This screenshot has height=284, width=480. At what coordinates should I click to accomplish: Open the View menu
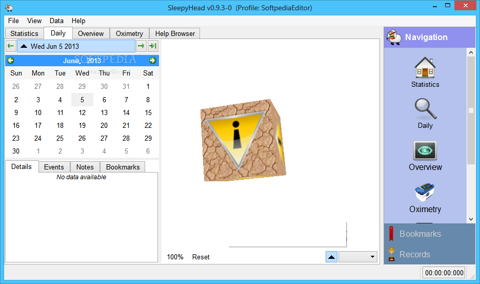[34, 21]
